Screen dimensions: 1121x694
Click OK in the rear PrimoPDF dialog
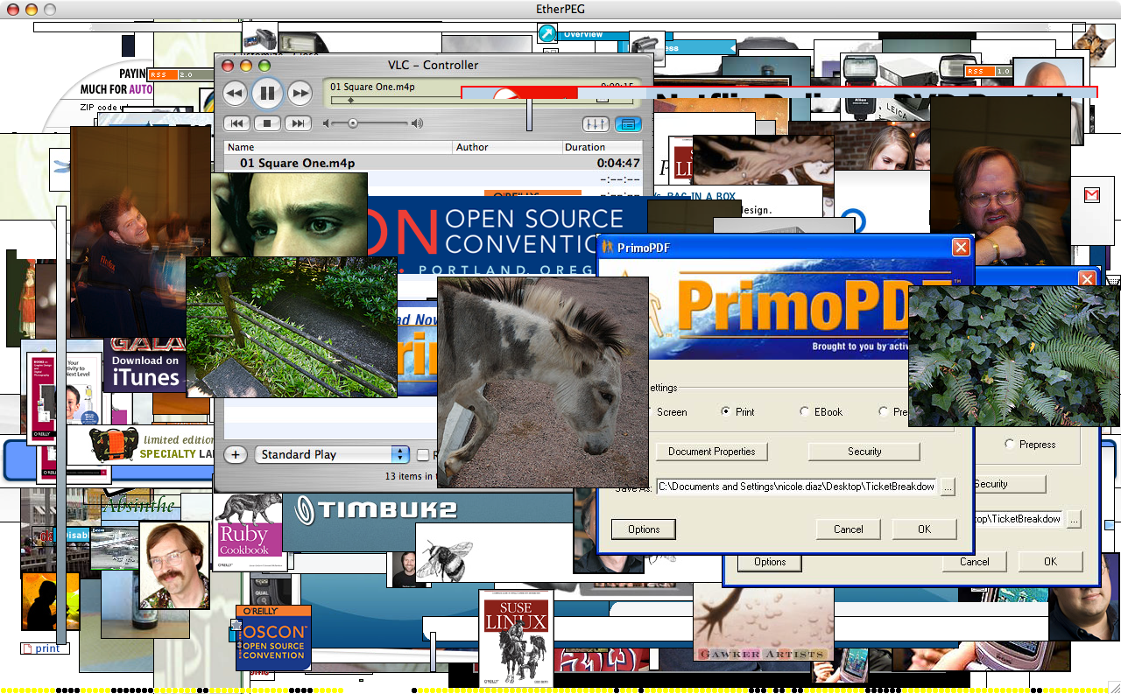click(x=1051, y=562)
